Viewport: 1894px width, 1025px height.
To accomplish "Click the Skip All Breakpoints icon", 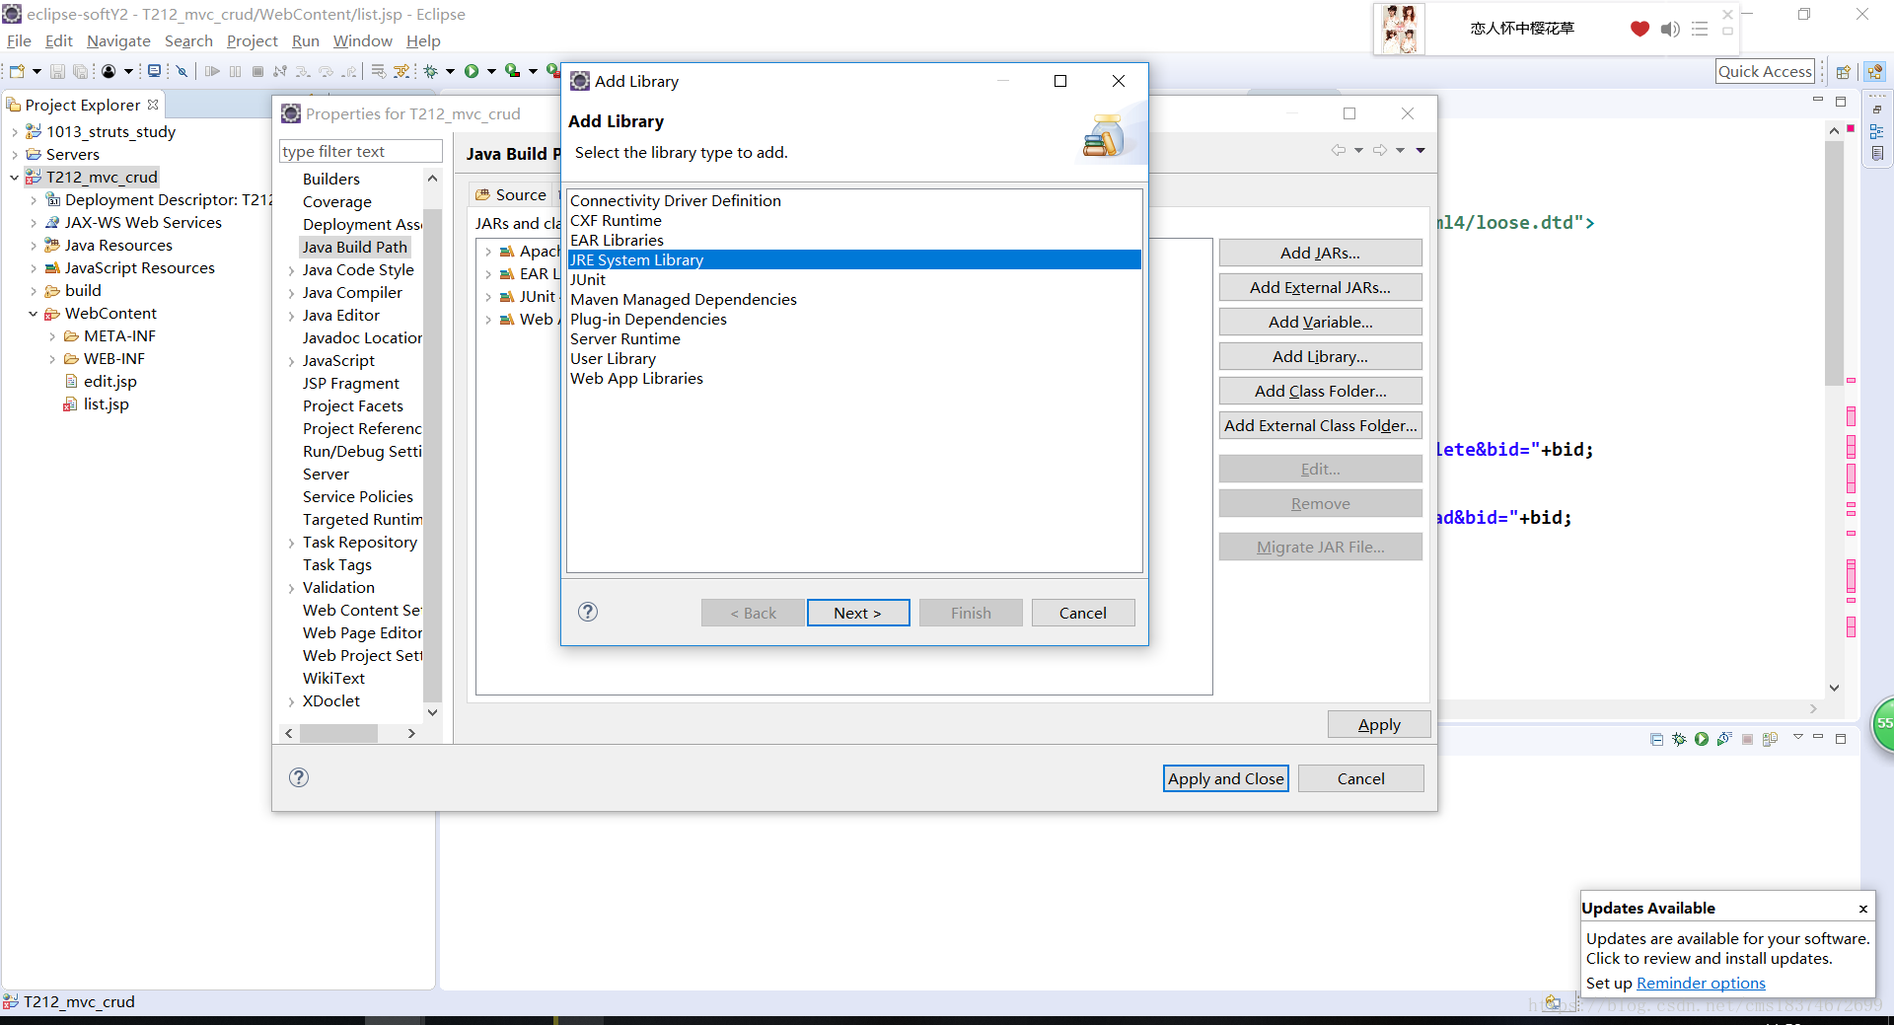I will click(x=182, y=71).
